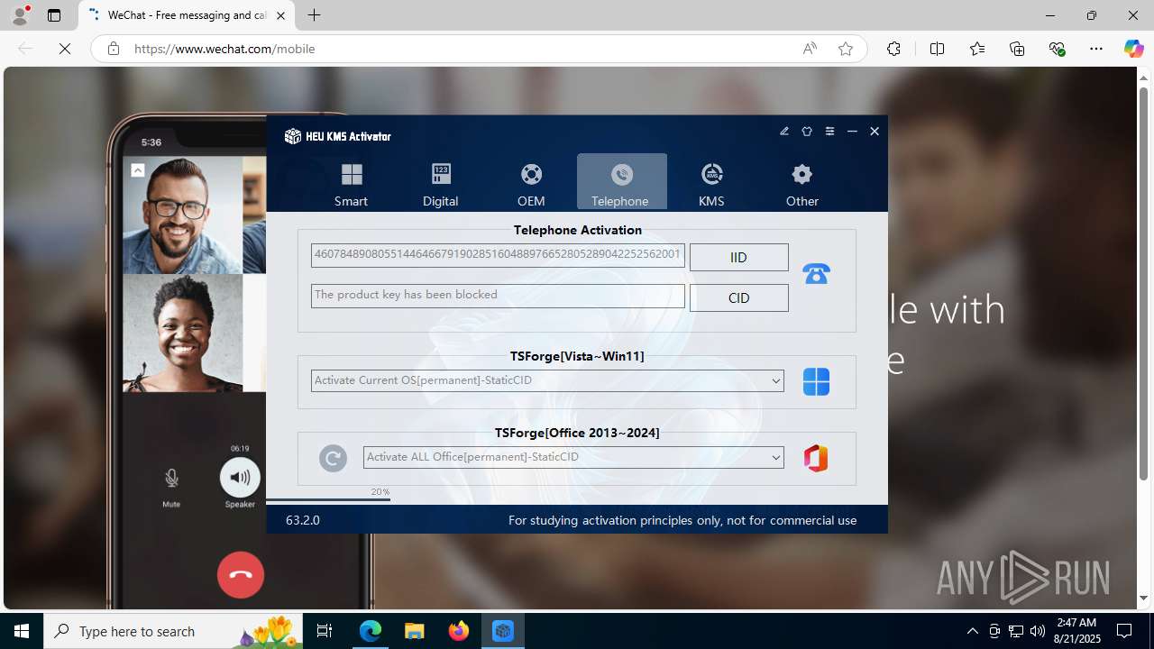This screenshot has height=649, width=1154.
Task: Click the CID button
Action: click(738, 297)
